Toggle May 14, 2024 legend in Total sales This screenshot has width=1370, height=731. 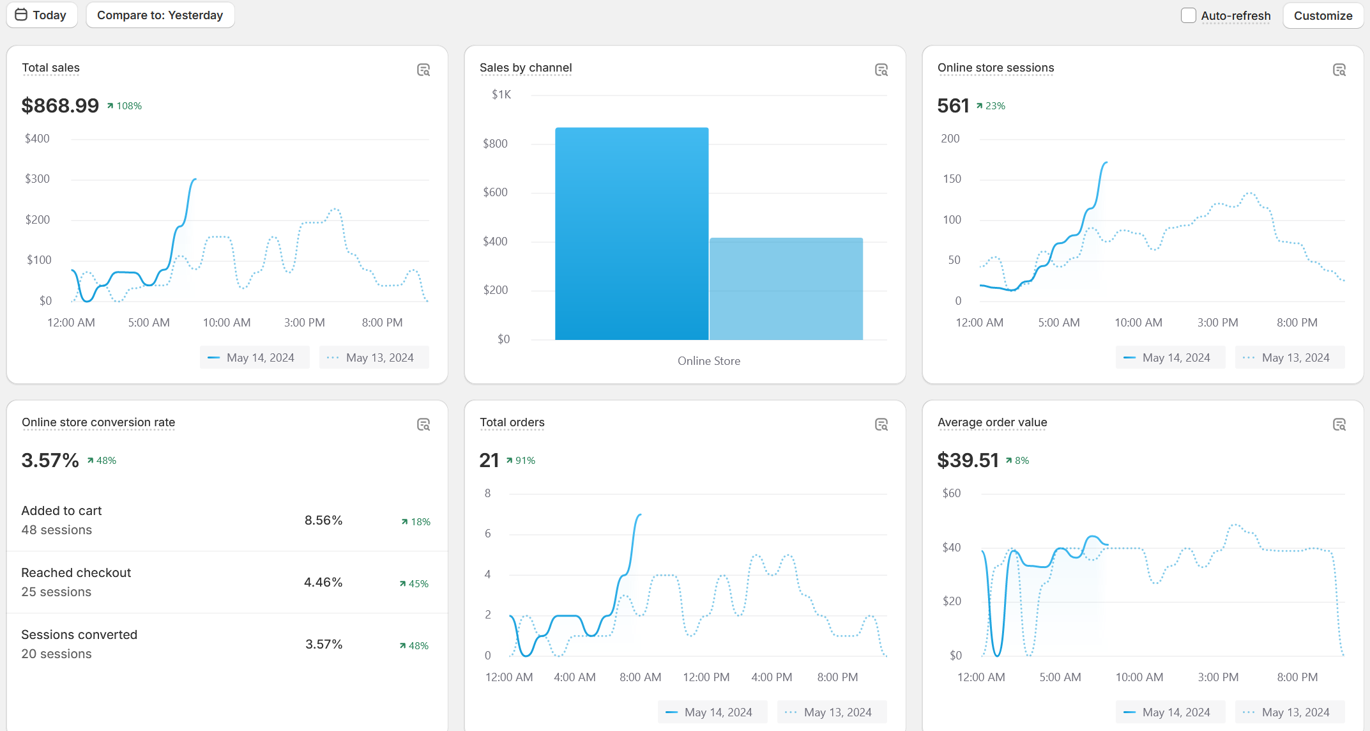[x=254, y=357]
